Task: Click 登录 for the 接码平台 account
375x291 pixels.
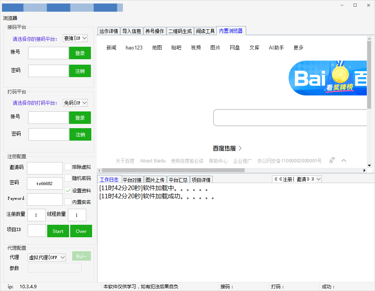Action: click(x=80, y=53)
